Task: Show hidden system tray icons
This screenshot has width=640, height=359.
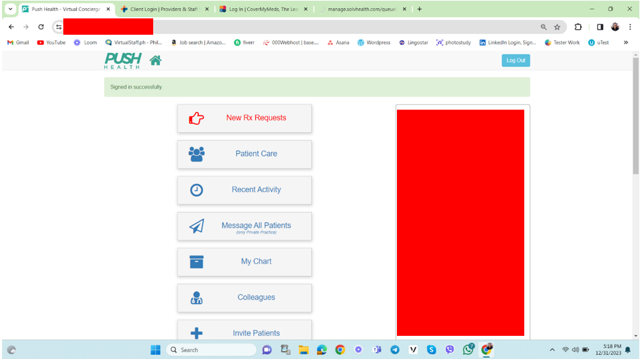Action: point(552,350)
